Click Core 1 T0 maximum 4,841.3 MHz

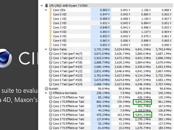pos(142,102)
